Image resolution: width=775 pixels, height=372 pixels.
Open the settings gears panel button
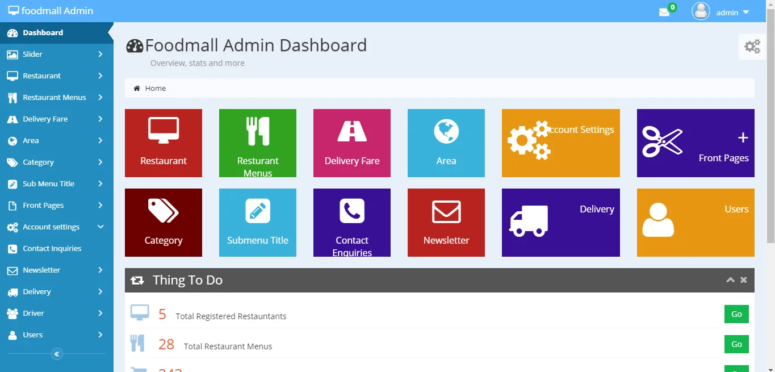(752, 47)
